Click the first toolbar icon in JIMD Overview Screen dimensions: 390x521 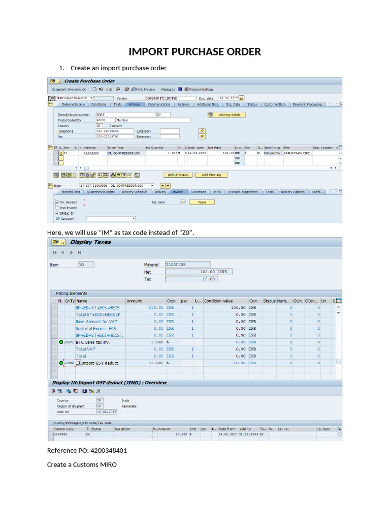pyautogui.click(x=53, y=391)
